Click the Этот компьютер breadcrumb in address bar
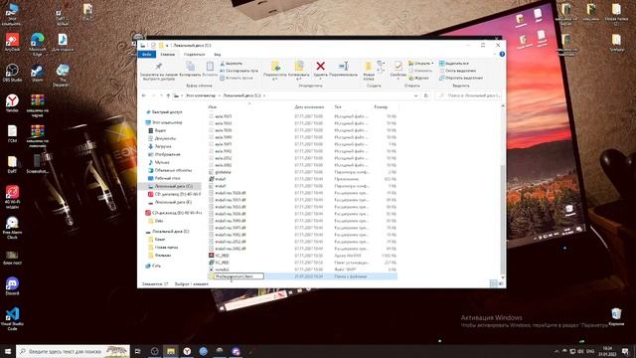The width and height of the screenshot is (636, 358). 201,95
